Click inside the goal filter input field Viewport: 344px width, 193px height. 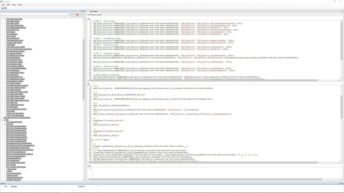35,15
